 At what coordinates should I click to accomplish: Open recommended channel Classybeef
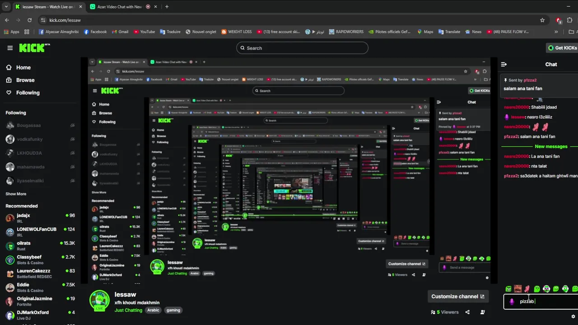pyautogui.click(x=40, y=260)
